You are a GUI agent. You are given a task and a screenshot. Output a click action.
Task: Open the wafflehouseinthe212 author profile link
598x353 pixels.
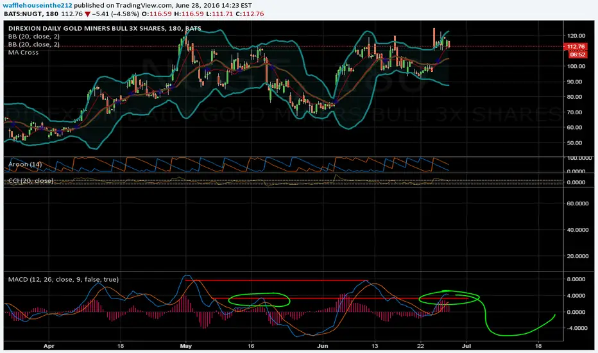(x=37, y=5)
